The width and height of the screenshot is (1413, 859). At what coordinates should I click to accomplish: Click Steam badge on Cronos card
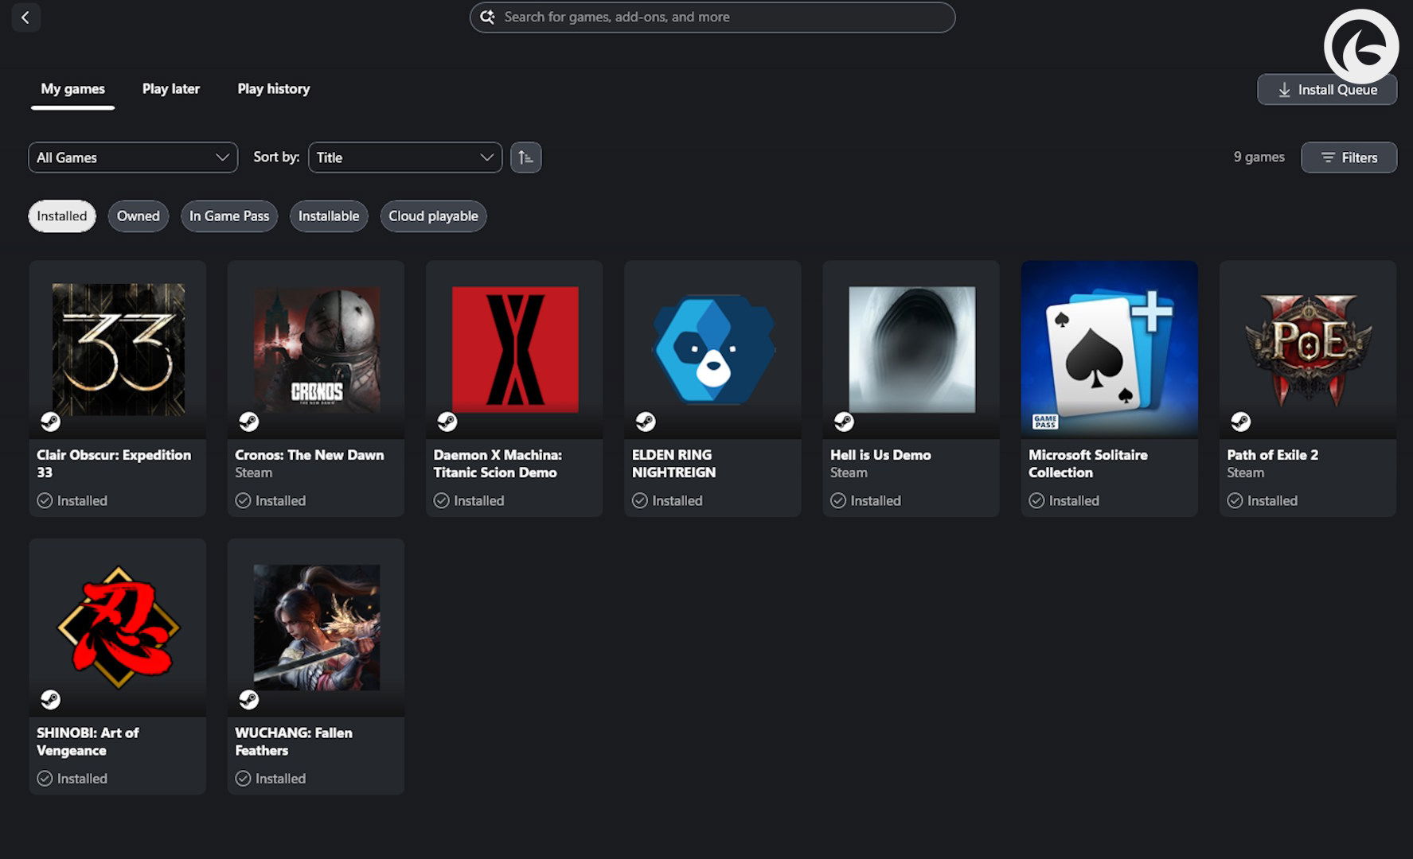click(x=248, y=422)
